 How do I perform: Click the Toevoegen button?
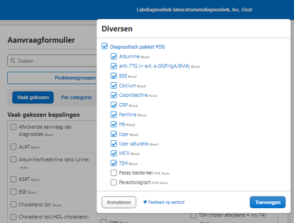pyautogui.click(x=268, y=202)
